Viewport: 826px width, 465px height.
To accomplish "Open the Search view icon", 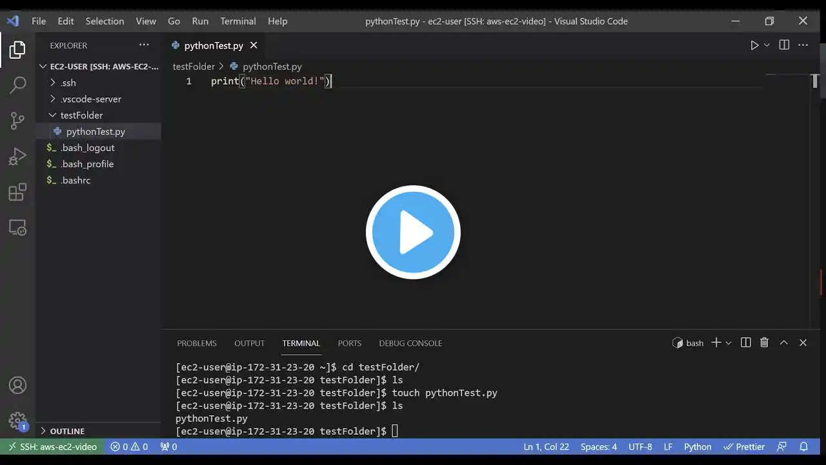I will pyautogui.click(x=17, y=85).
